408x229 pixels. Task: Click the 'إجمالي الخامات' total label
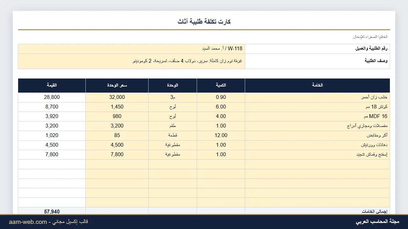pyautogui.click(x=375, y=212)
